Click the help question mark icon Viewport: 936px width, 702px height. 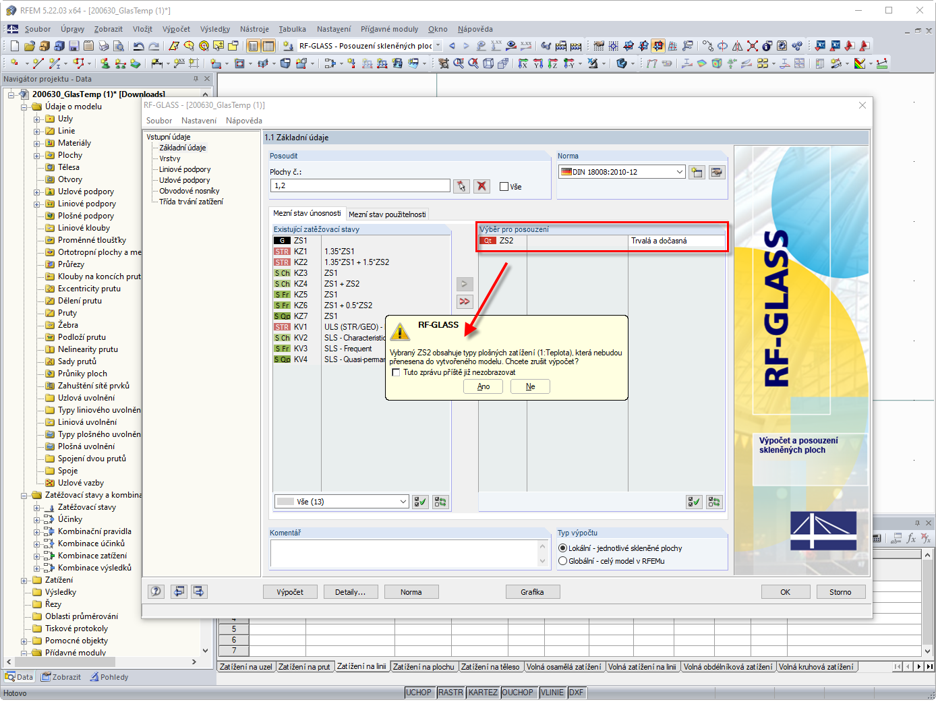pyautogui.click(x=156, y=591)
